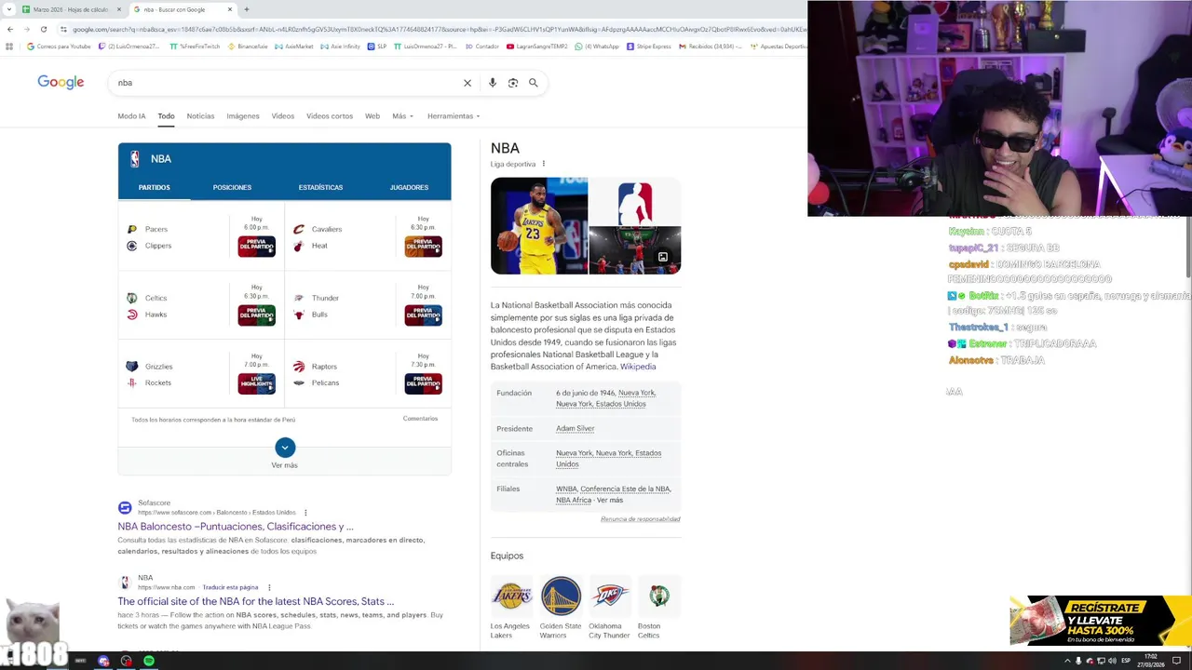
Task: Open the 'Binancefuxie' bookmark
Action: coord(248,47)
